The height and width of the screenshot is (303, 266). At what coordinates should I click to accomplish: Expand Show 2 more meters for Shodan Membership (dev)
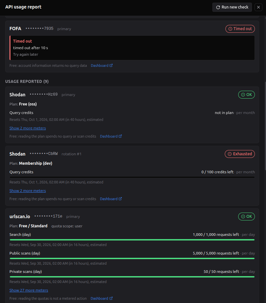click(27, 191)
